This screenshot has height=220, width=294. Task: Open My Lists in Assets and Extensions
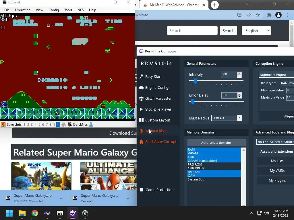tap(277, 161)
